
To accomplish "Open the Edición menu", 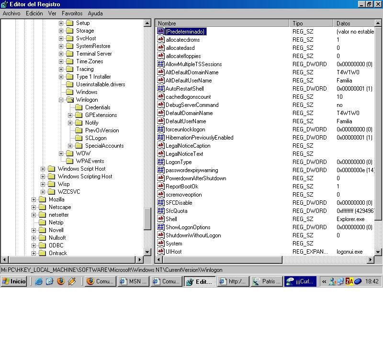I will click(x=34, y=13).
